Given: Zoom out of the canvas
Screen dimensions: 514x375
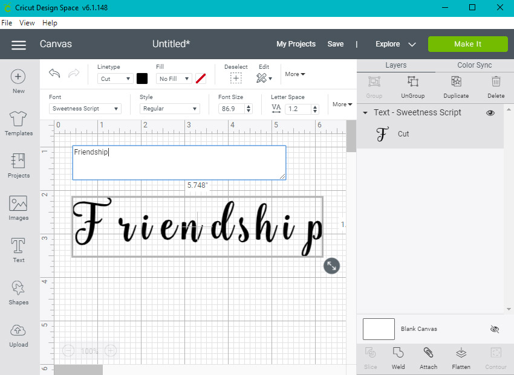Looking at the screenshot, I should click(x=68, y=351).
